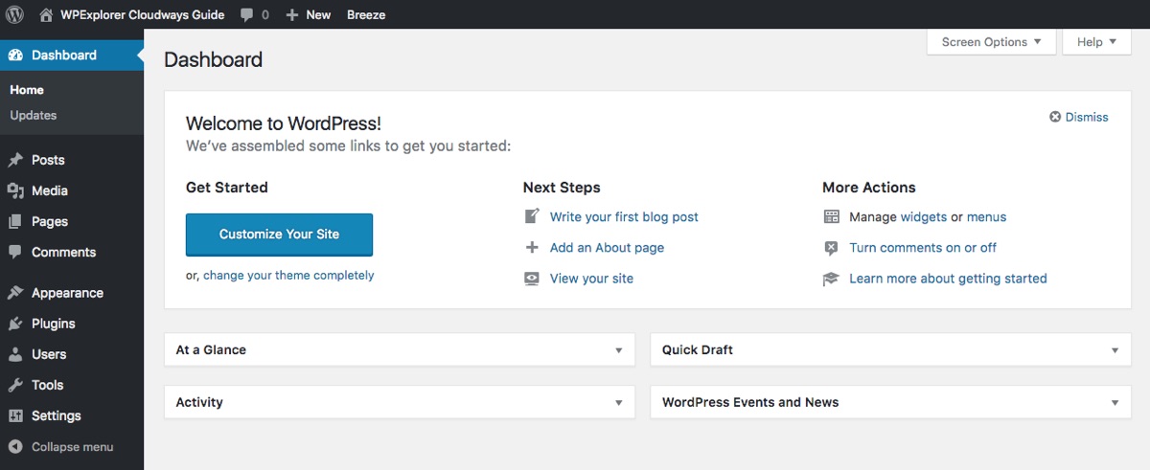
Task: Click the Quick Draft panel title
Action: click(698, 350)
